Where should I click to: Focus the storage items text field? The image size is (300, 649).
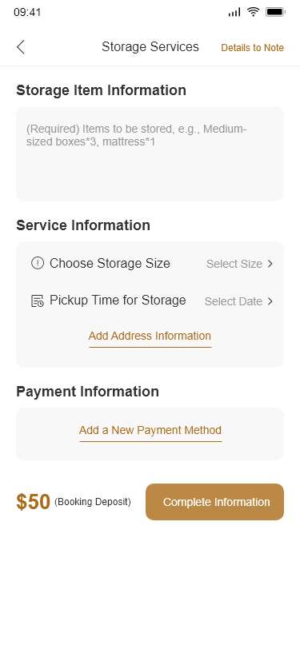150,153
